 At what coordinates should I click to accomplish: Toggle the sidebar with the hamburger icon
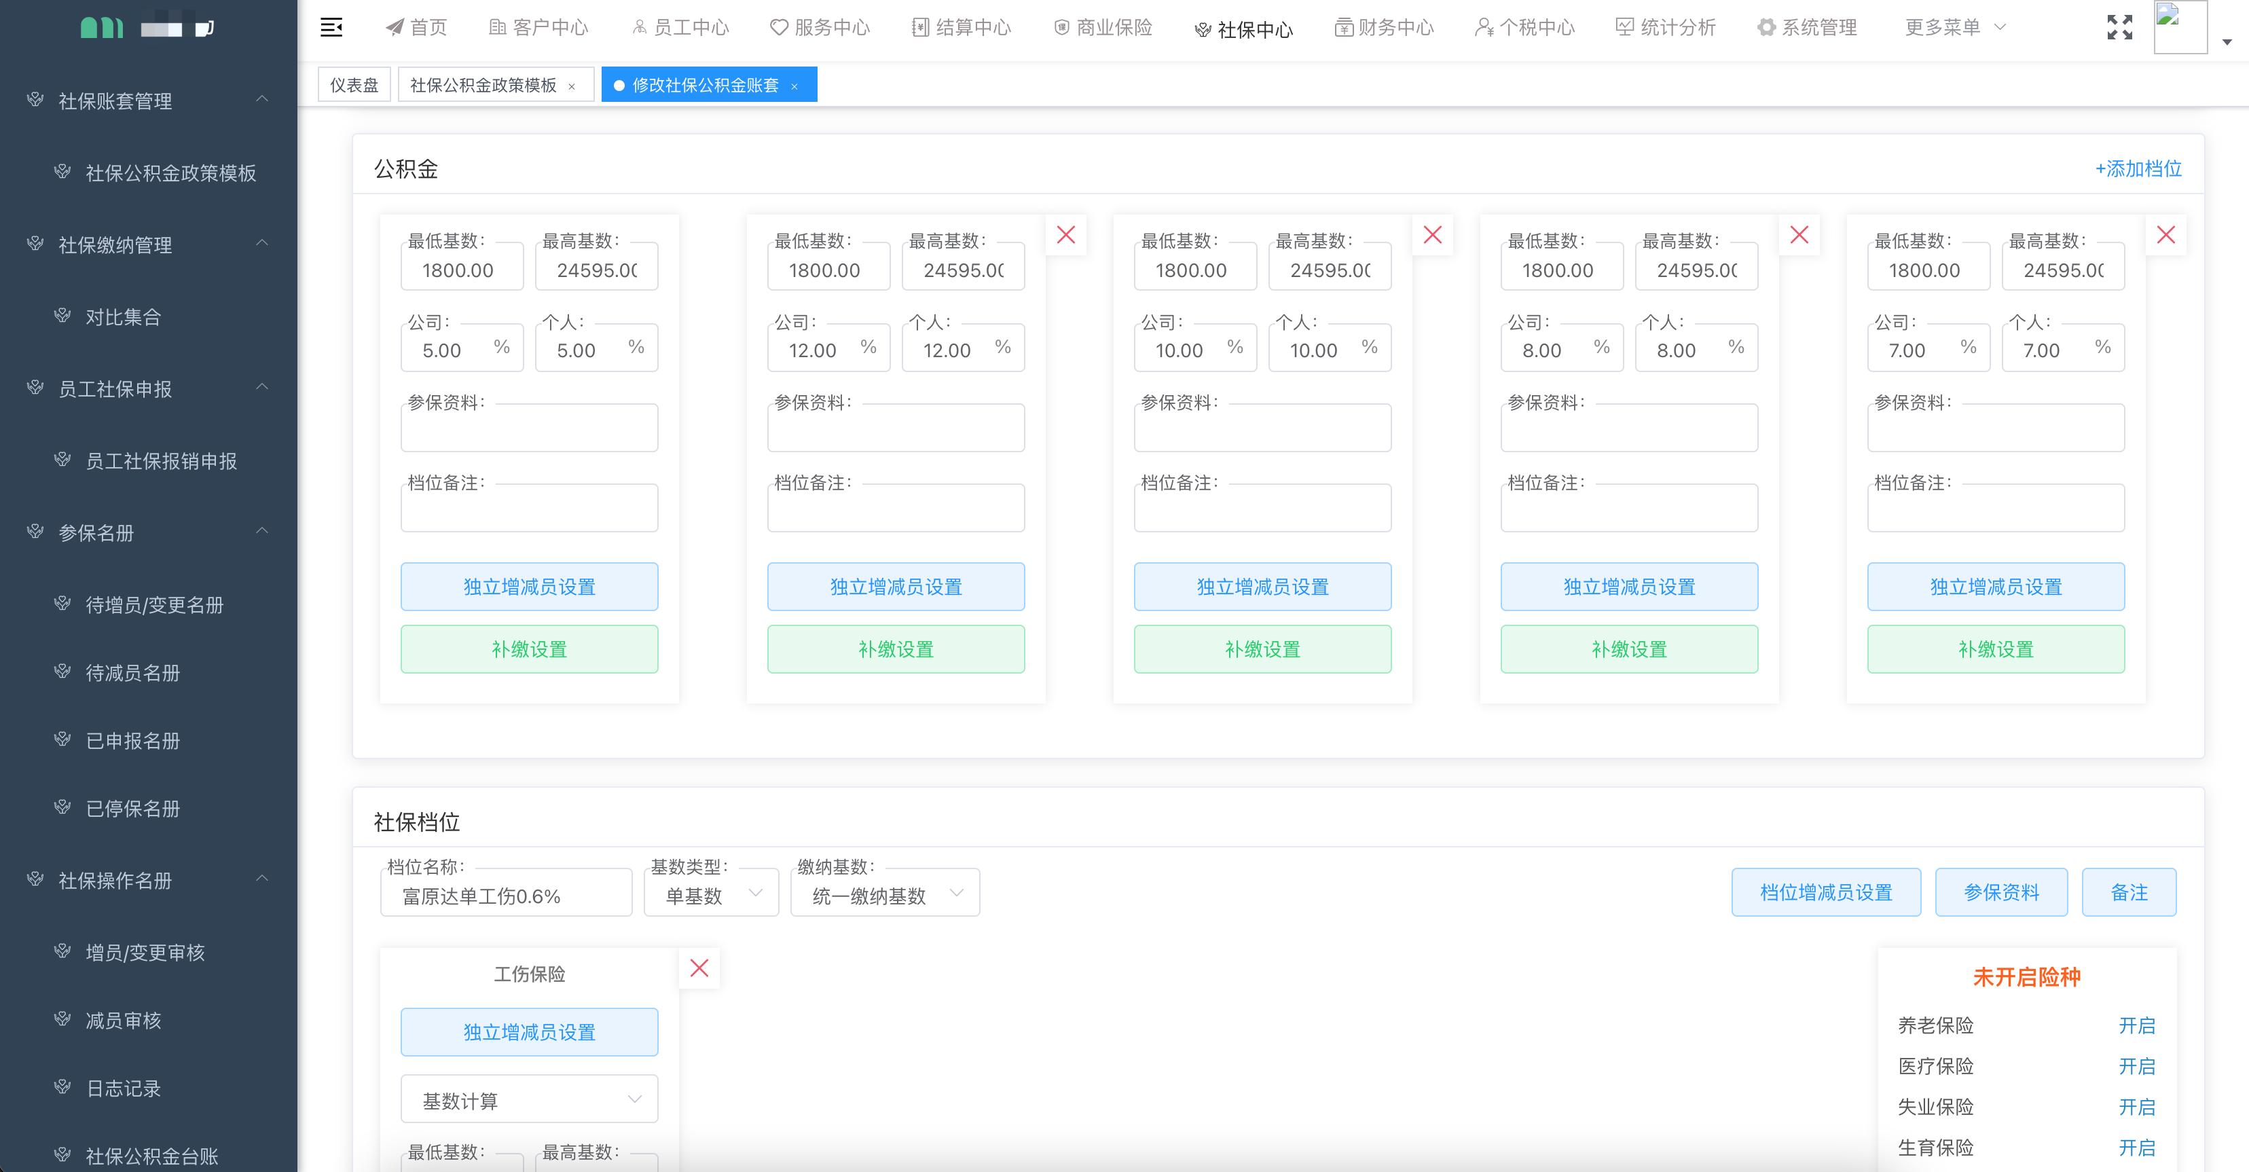click(332, 27)
